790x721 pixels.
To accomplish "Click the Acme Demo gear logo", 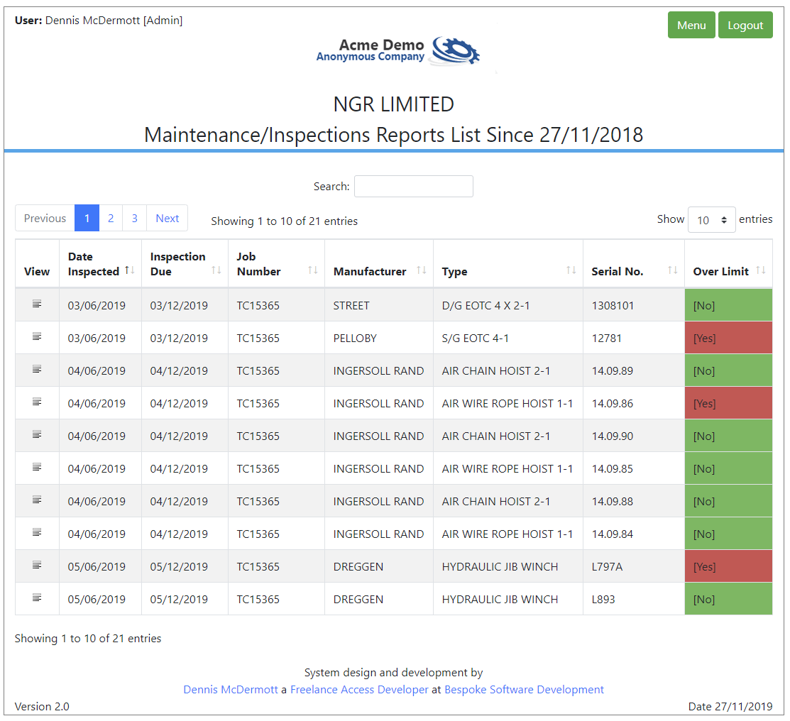I will point(456,50).
